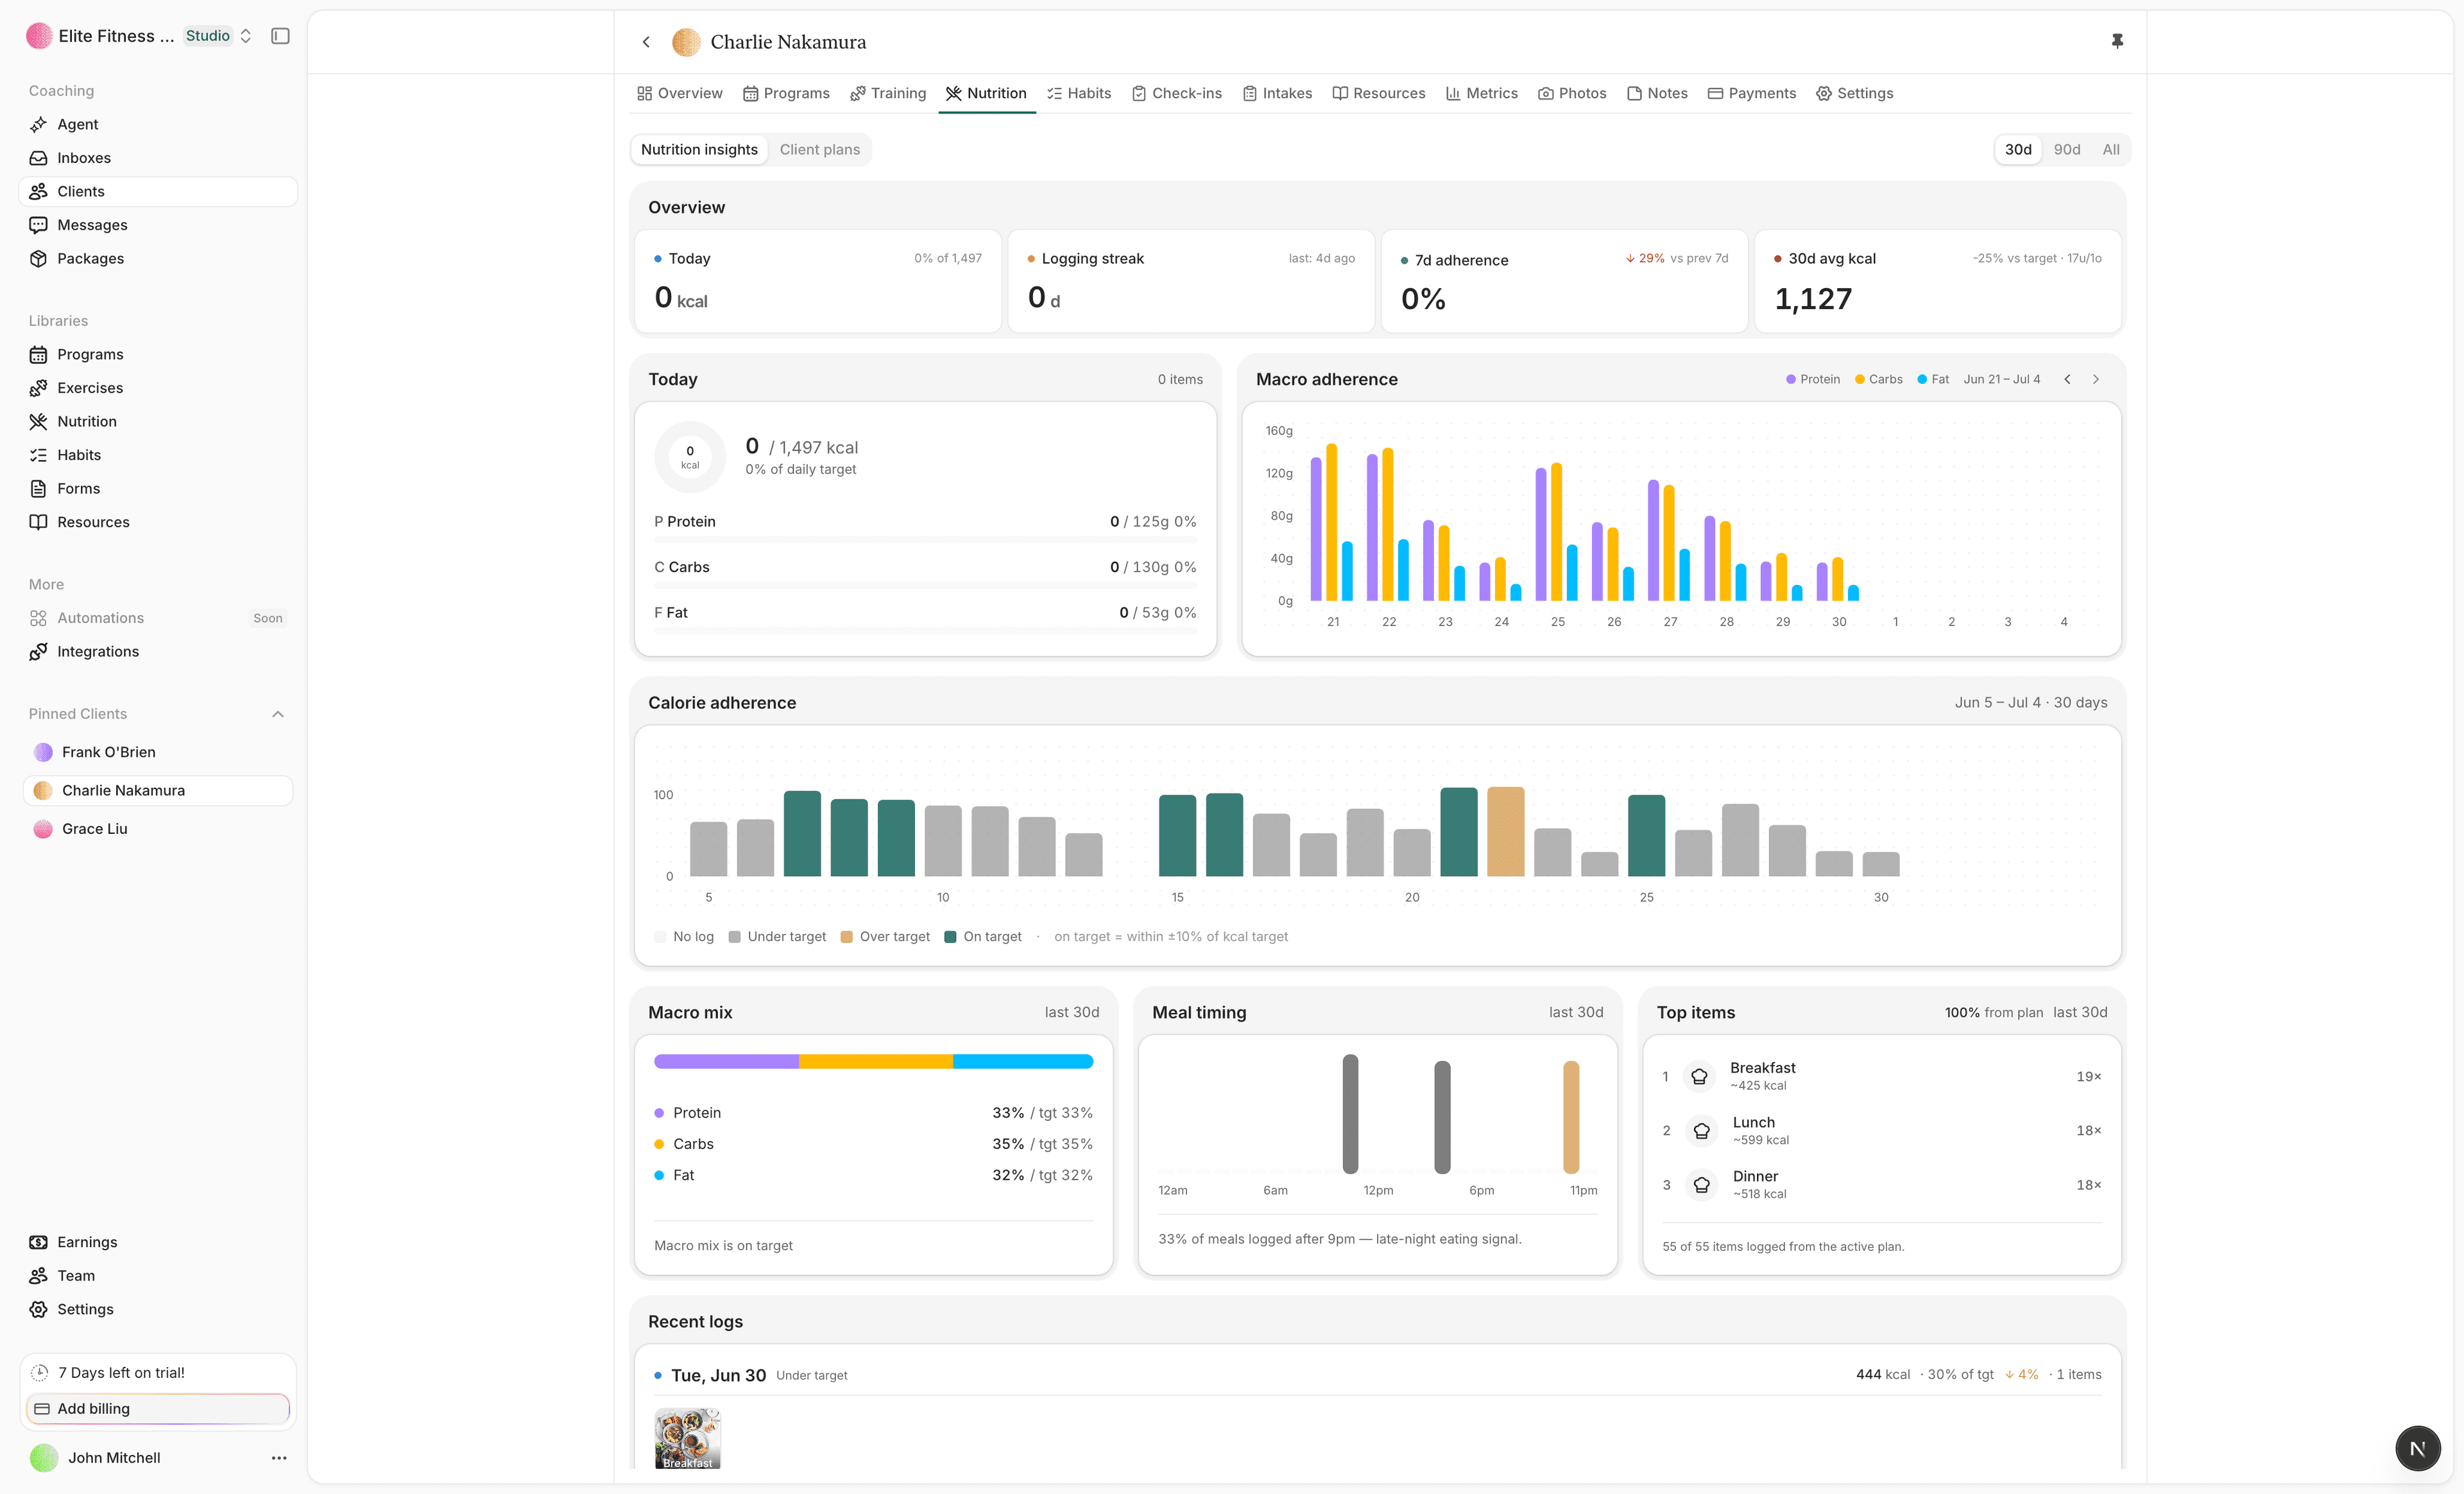Click the 11pm meal timing bar
The image size is (2464, 1494).
click(1571, 1117)
